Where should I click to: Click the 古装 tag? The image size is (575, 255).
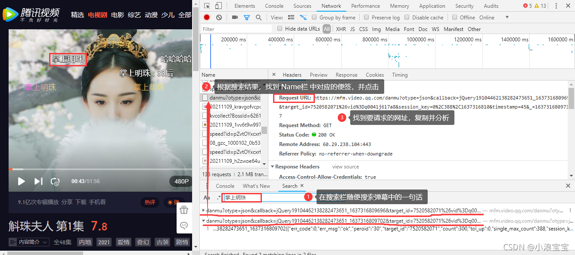pyautogui.click(x=163, y=243)
